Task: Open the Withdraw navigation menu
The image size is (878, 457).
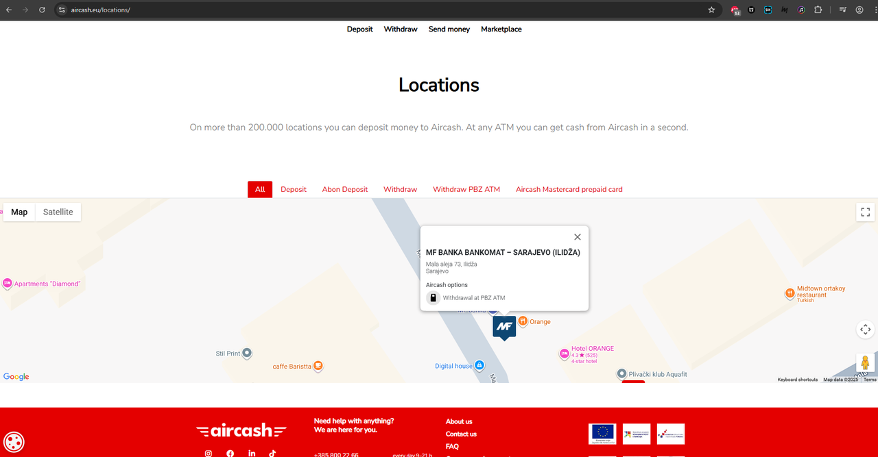Action: [401, 29]
